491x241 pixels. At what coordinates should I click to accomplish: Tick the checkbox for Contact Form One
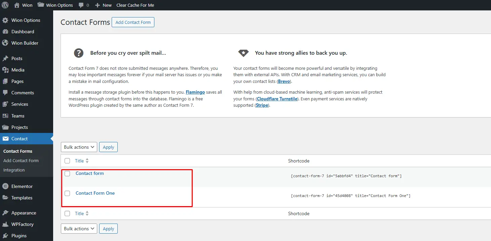(x=67, y=193)
